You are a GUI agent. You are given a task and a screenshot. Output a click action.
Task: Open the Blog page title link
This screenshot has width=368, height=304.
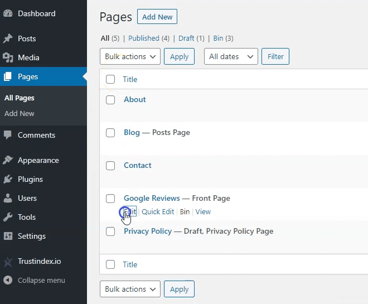pos(132,132)
